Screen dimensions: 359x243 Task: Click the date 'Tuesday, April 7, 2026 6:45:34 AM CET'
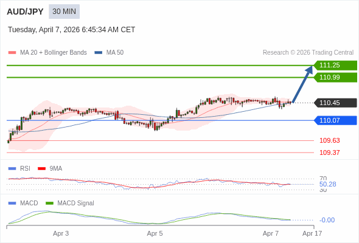(x=71, y=30)
